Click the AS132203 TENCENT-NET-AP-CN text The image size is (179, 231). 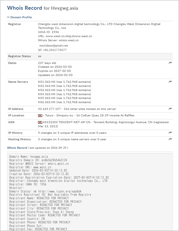(x=67, y=122)
